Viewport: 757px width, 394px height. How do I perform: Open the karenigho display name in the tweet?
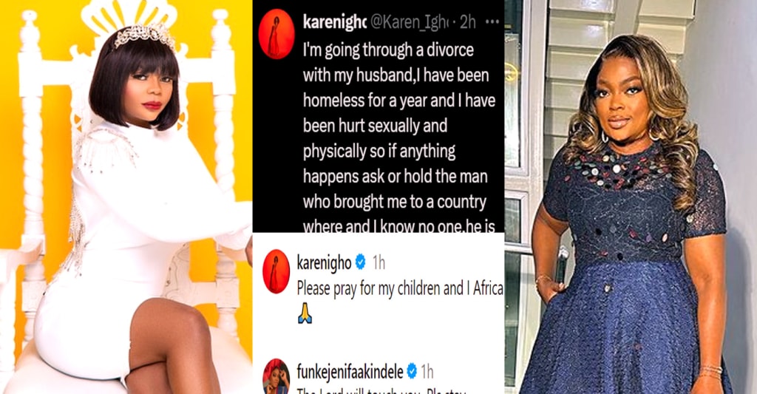[335, 22]
